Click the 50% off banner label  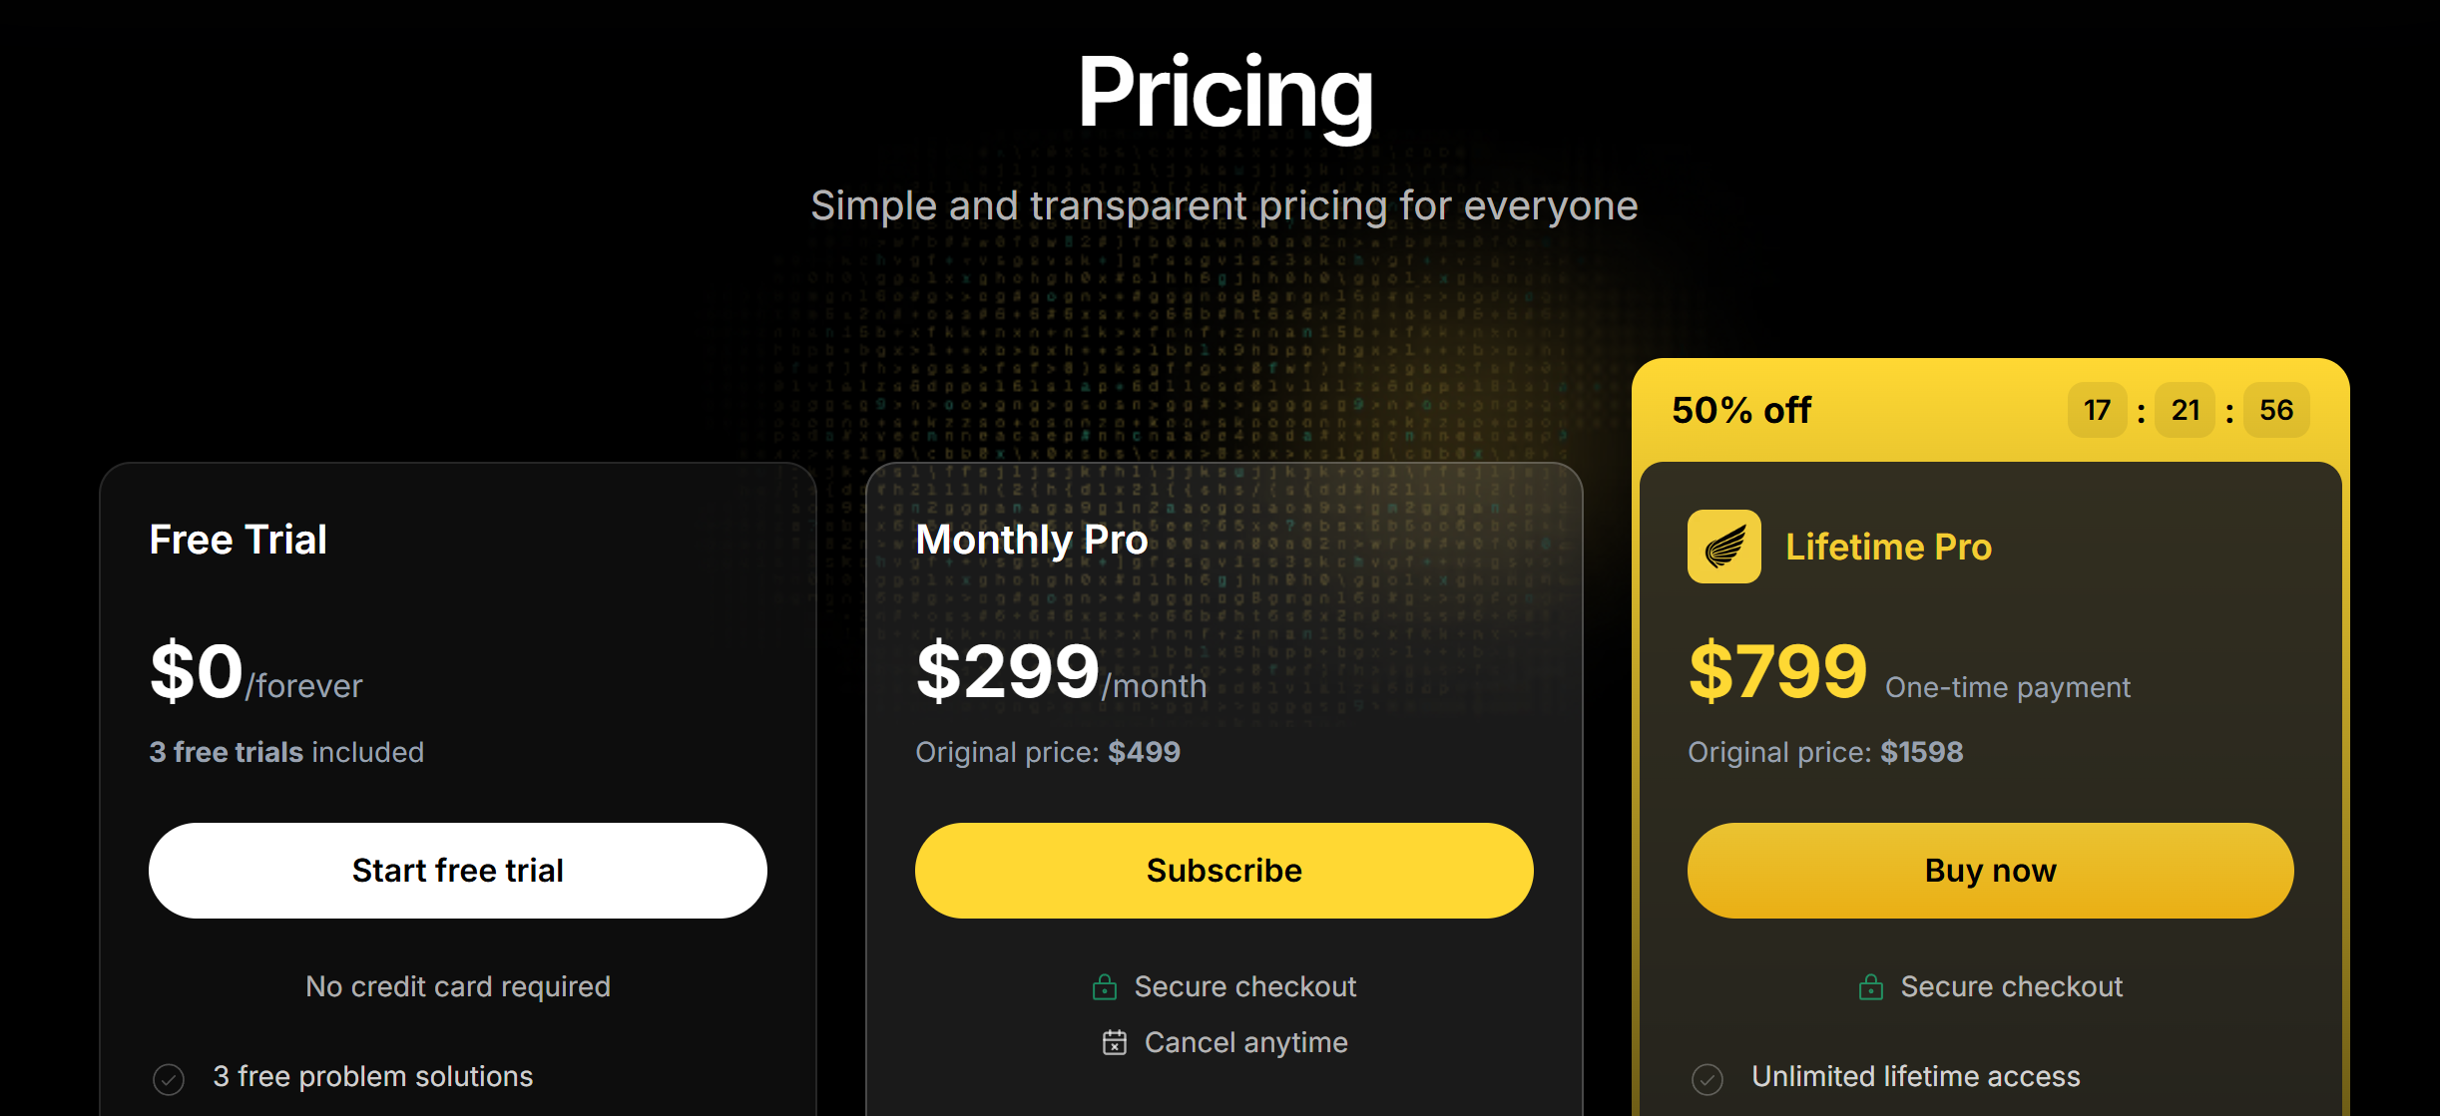(x=1740, y=410)
